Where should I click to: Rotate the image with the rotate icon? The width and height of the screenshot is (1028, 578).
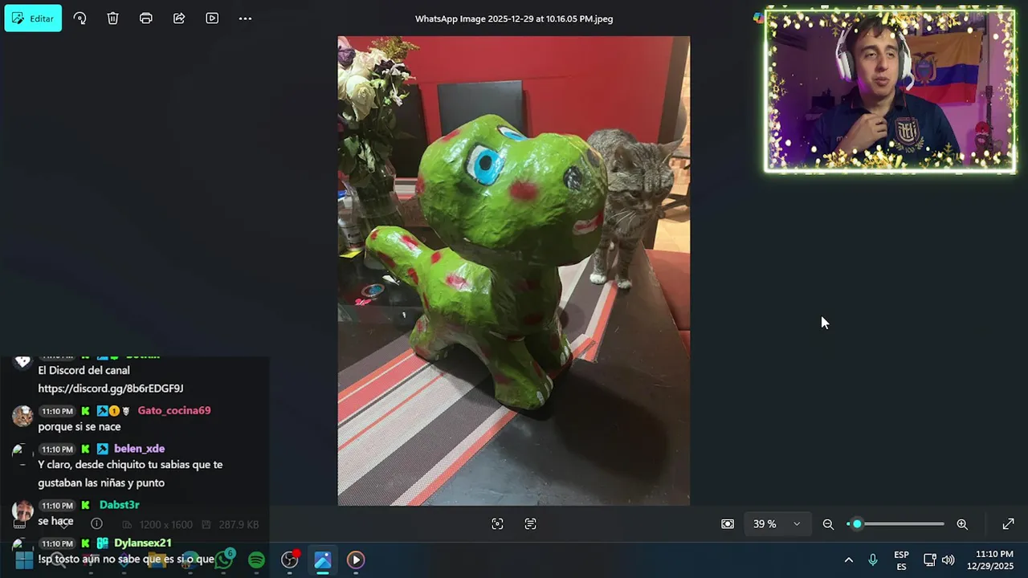[x=80, y=18]
